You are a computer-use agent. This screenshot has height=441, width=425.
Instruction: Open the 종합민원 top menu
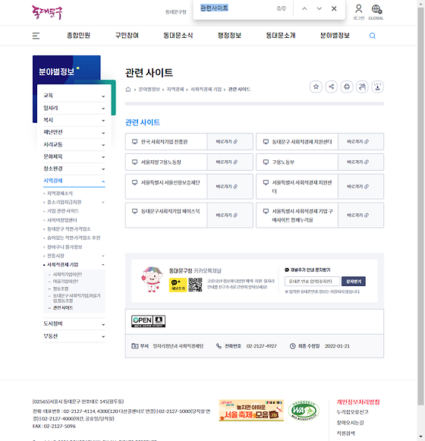click(78, 36)
